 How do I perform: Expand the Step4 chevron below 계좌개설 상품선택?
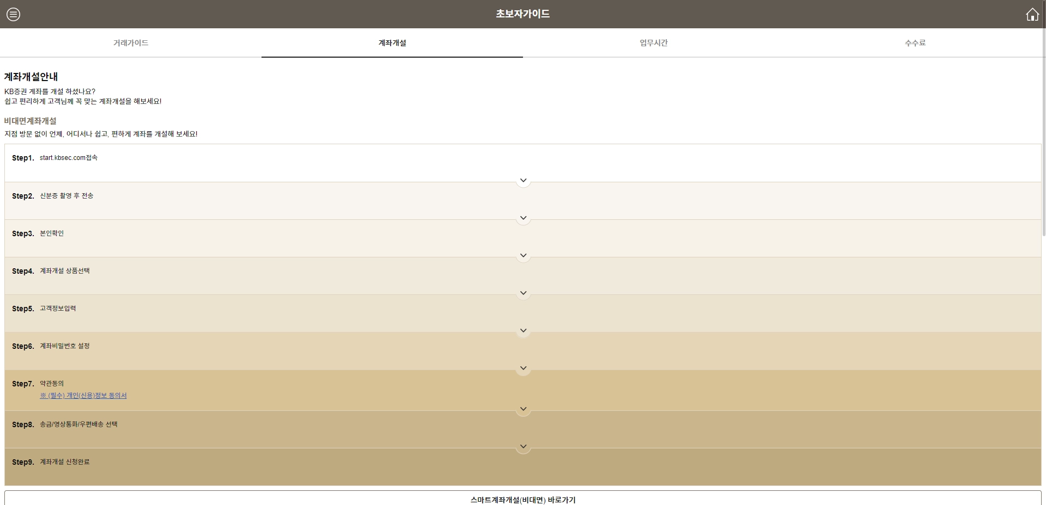pyautogui.click(x=523, y=293)
